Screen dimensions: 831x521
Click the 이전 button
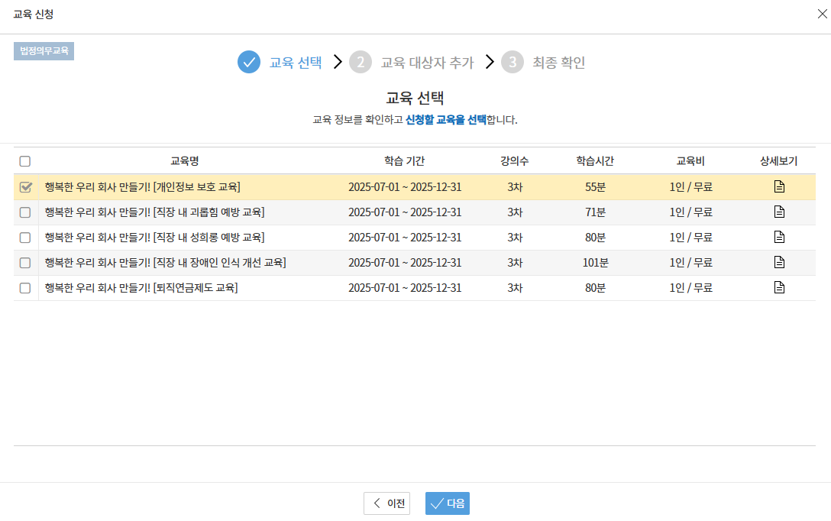(386, 503)
